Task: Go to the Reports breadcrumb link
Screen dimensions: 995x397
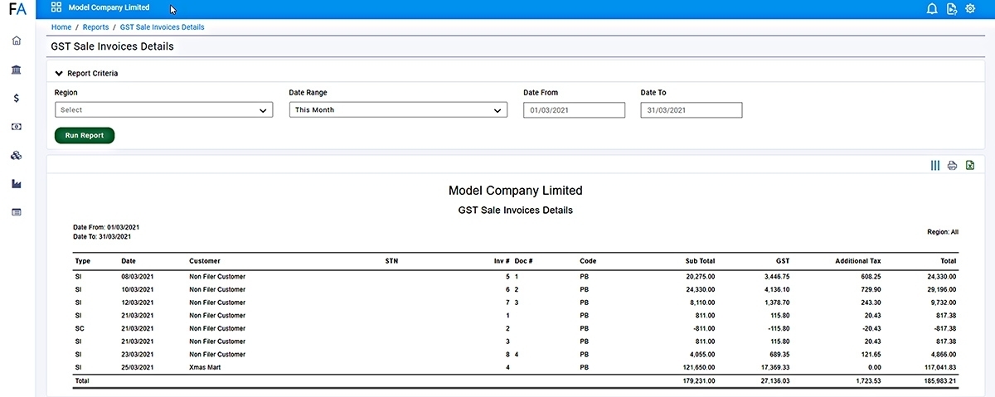Action: (x=95, y=27)
